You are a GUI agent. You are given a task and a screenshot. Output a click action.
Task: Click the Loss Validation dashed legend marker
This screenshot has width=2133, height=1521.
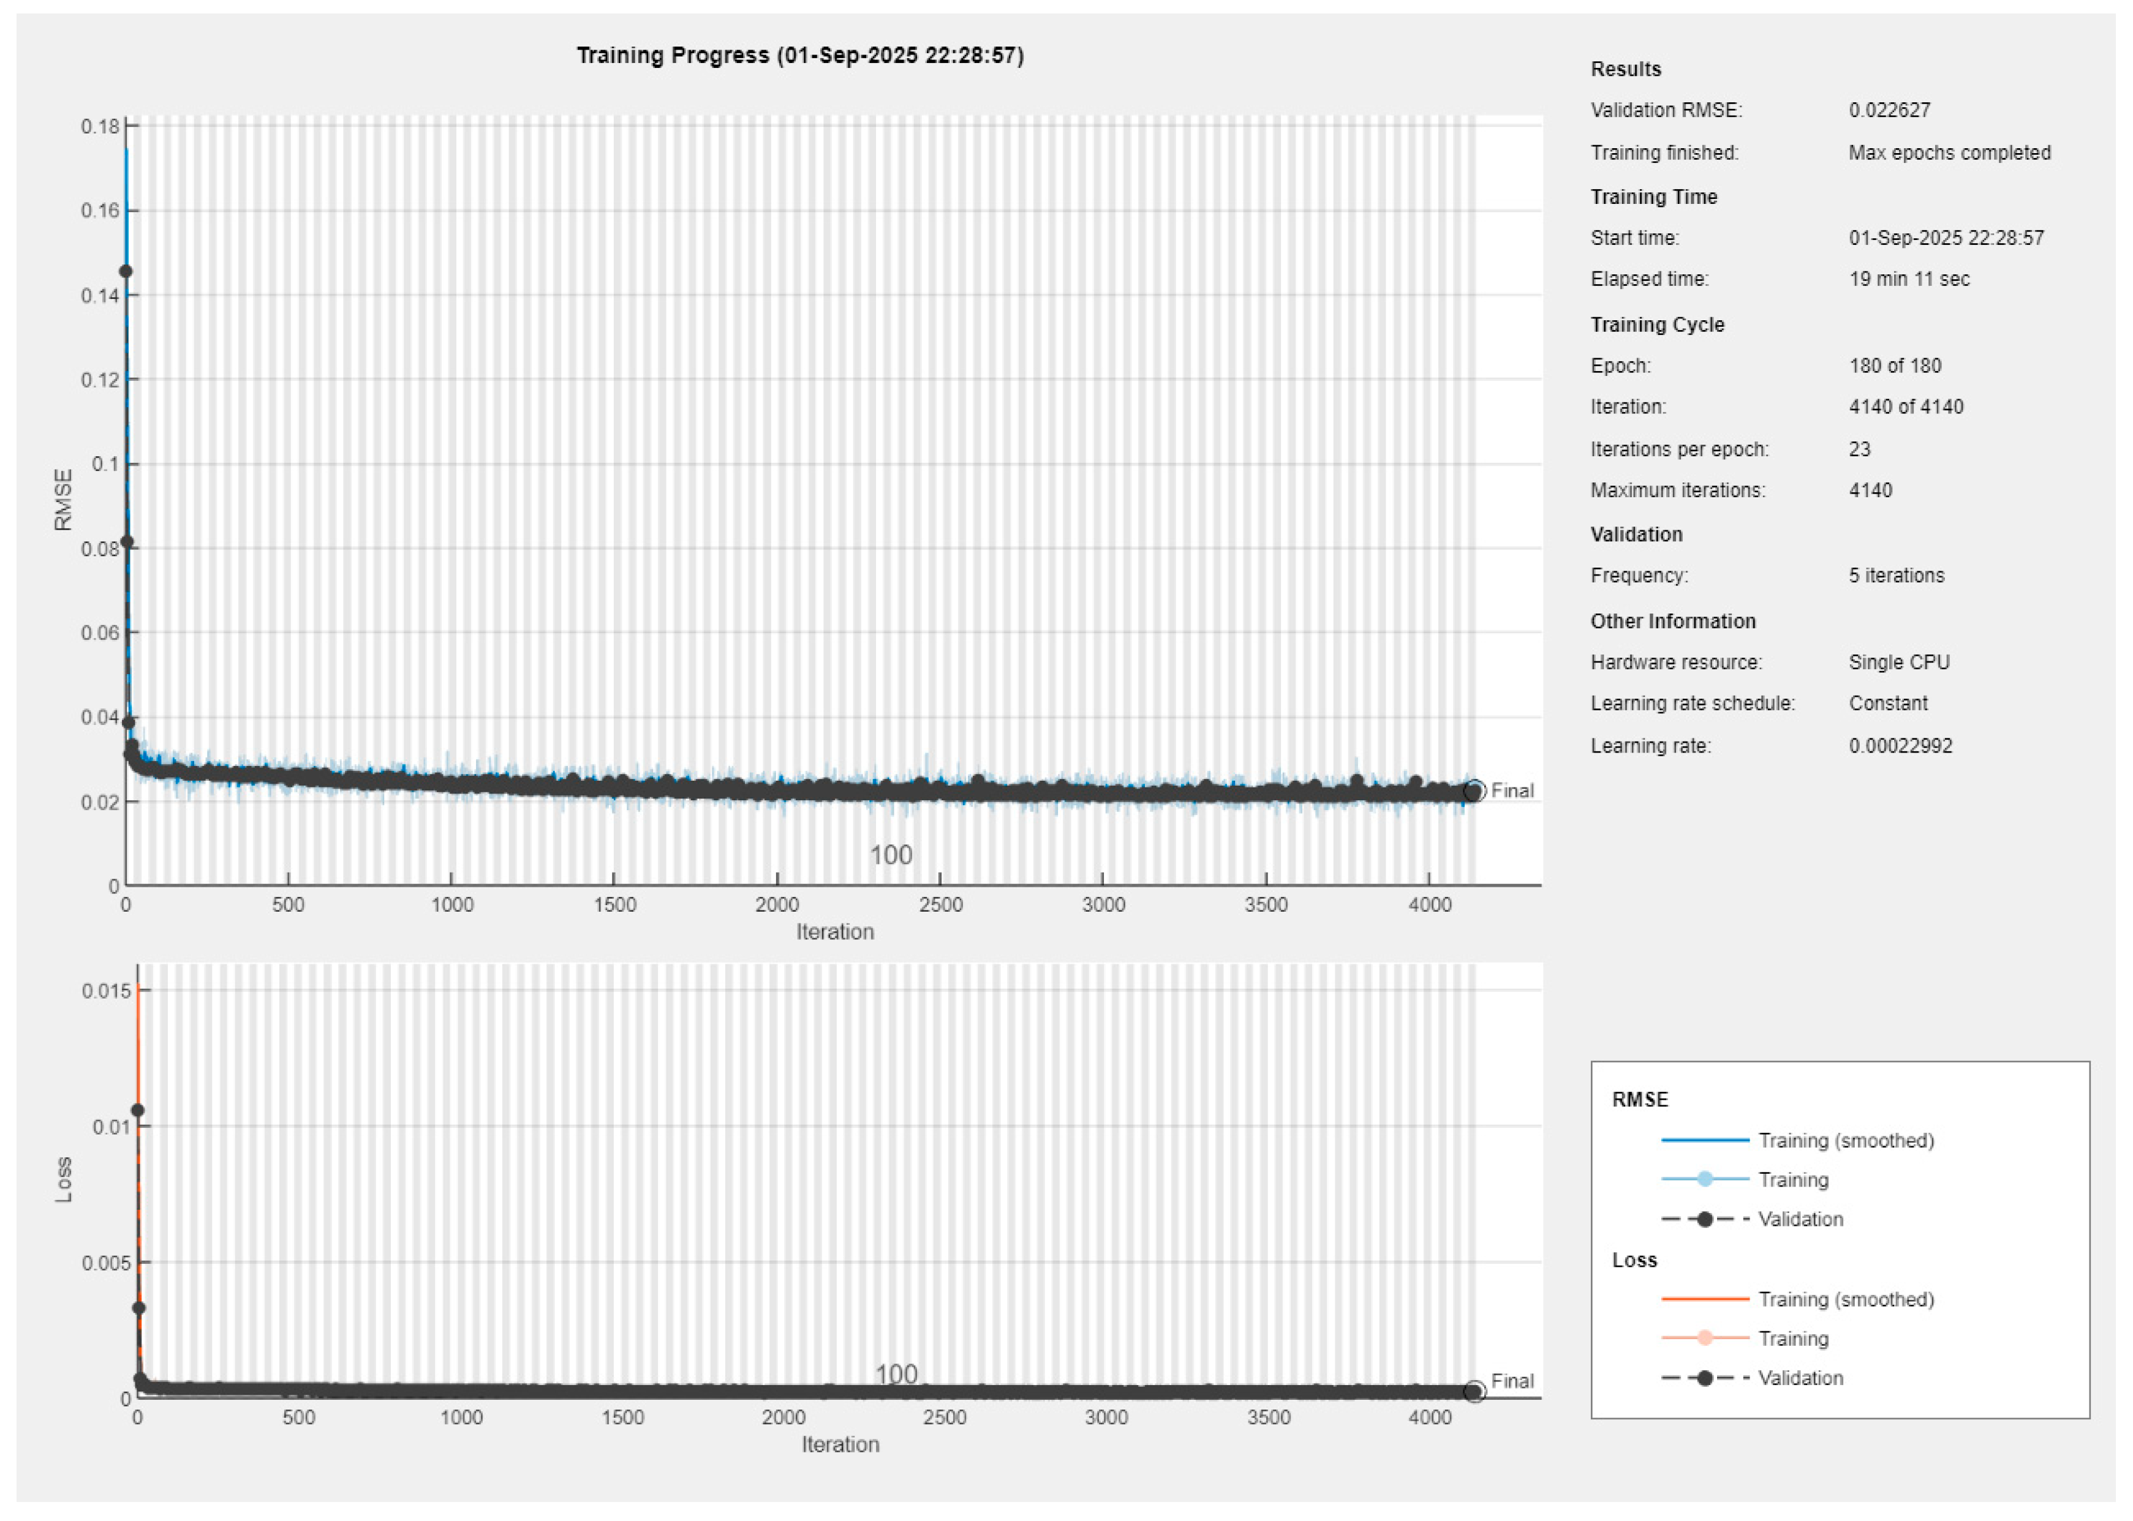coord(1704,1378)
